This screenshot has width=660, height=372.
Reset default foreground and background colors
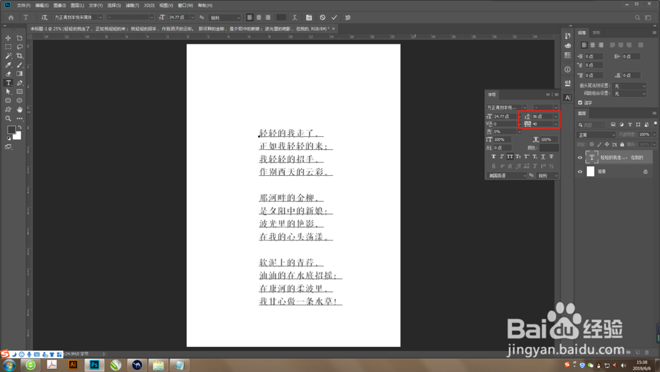(x=9, y=138)
